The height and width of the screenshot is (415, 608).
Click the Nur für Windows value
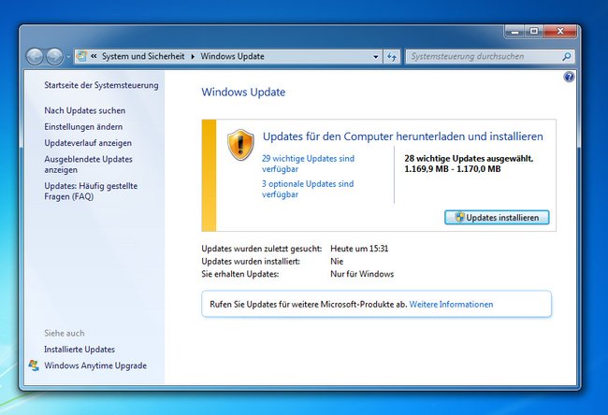362,274
